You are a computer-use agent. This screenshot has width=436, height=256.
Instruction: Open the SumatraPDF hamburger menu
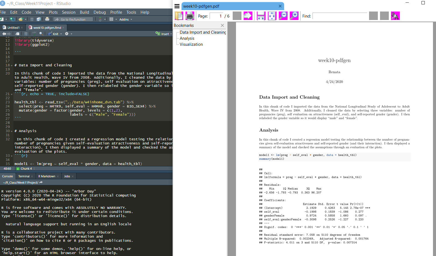(x=177, y=6)
